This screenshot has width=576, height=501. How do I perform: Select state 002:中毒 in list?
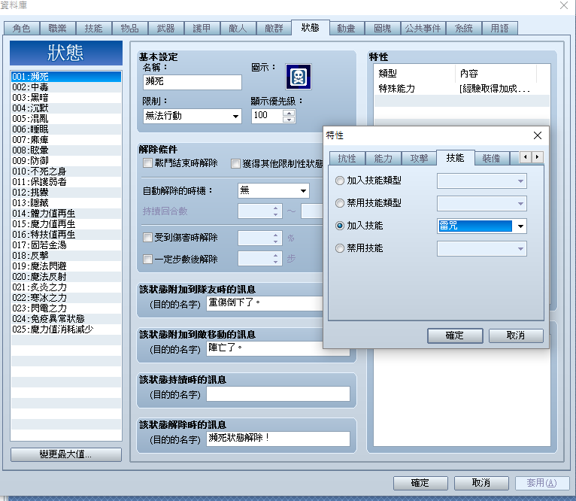pos(66,87)
